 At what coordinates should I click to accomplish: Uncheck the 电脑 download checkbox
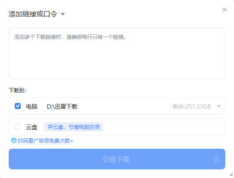tap(18, 106)
